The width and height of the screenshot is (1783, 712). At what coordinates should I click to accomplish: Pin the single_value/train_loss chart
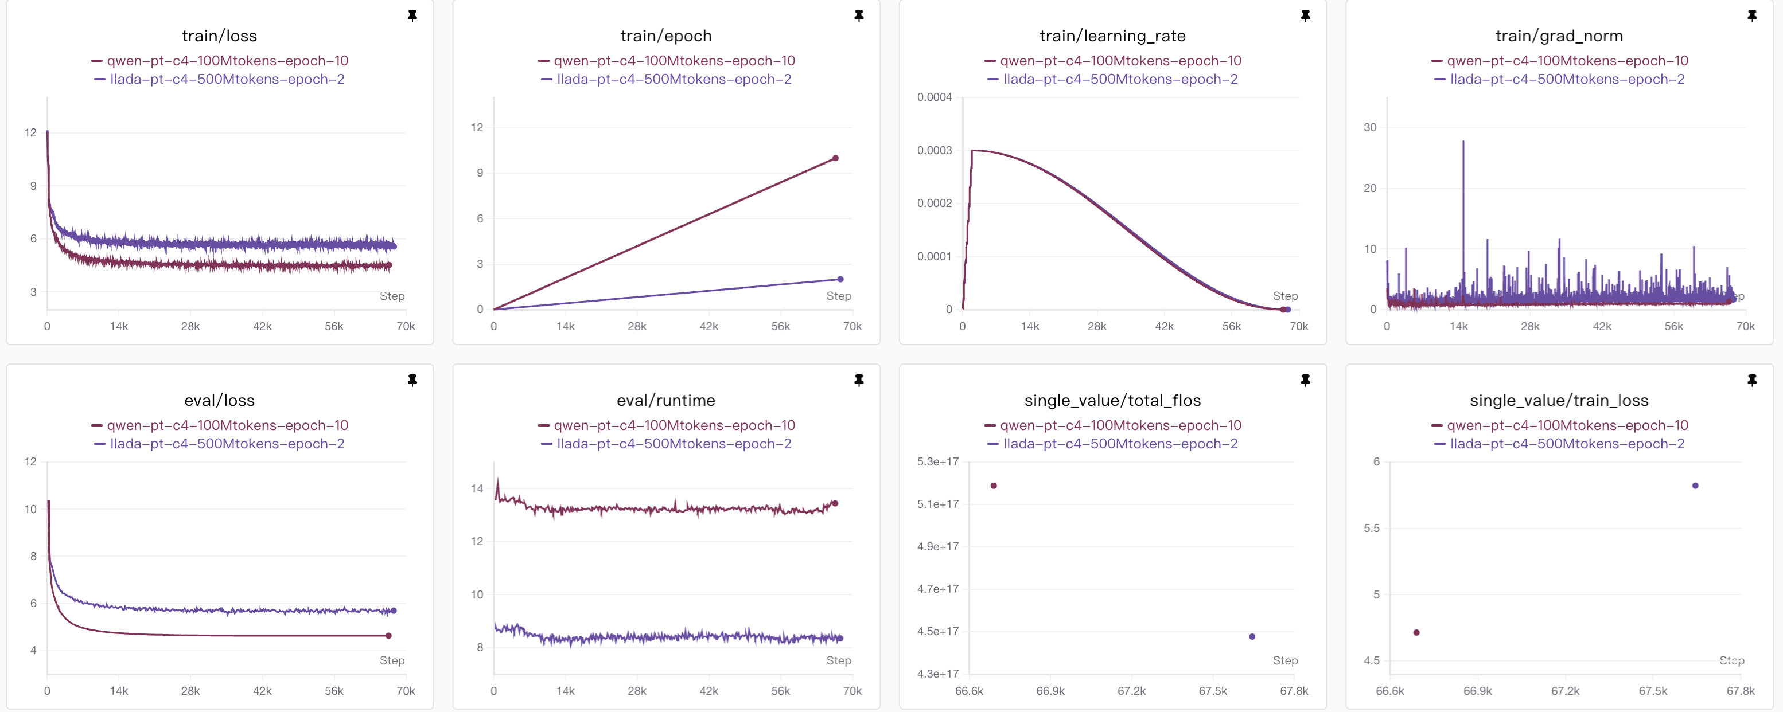click(1752, 380)
